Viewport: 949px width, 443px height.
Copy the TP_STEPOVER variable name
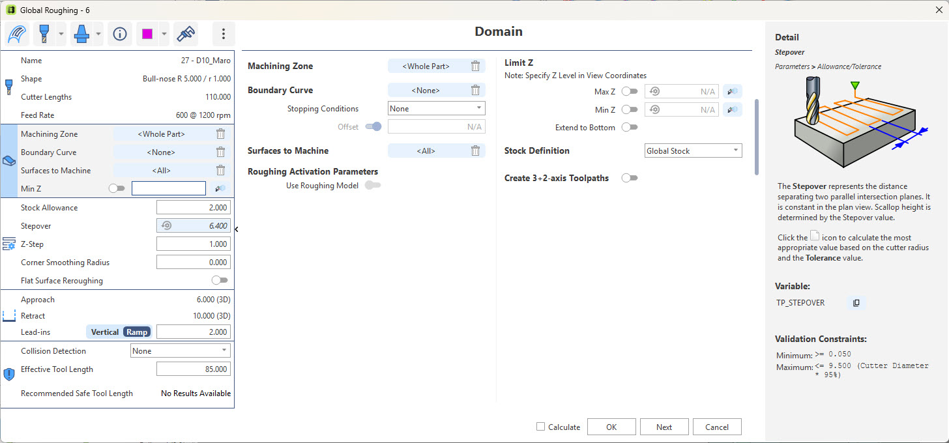click(856, 303)
